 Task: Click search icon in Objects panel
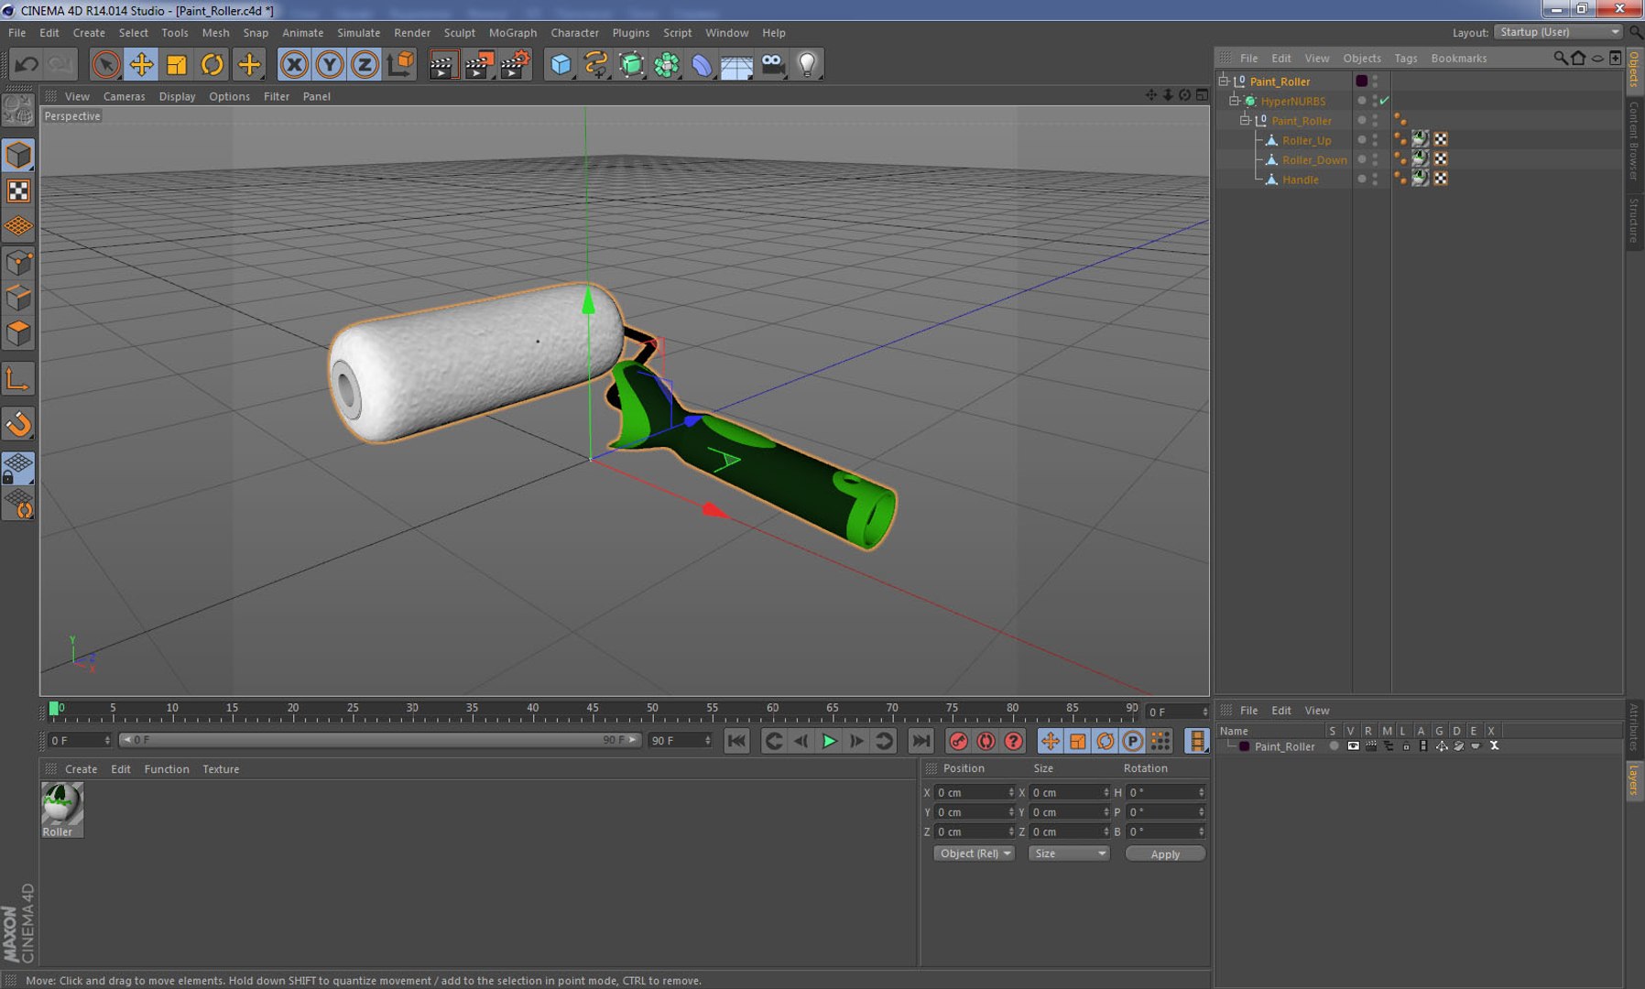point(1560,58)
